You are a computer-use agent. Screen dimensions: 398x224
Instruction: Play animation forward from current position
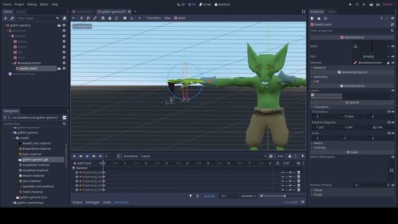100,156
